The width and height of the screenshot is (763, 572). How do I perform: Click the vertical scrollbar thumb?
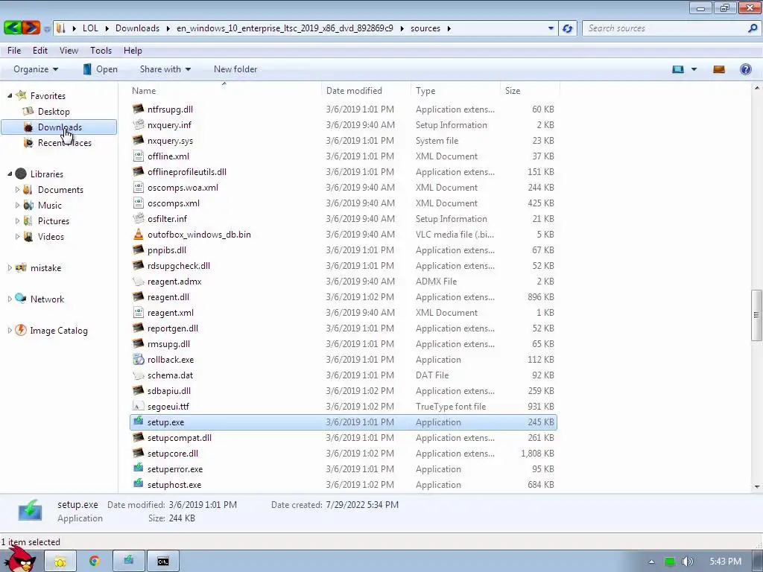point(756,315)
